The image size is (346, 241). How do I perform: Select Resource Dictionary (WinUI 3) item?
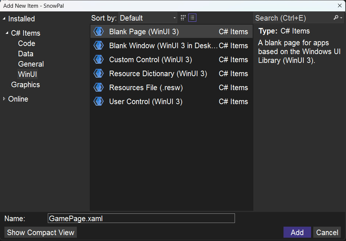point(171,74)
